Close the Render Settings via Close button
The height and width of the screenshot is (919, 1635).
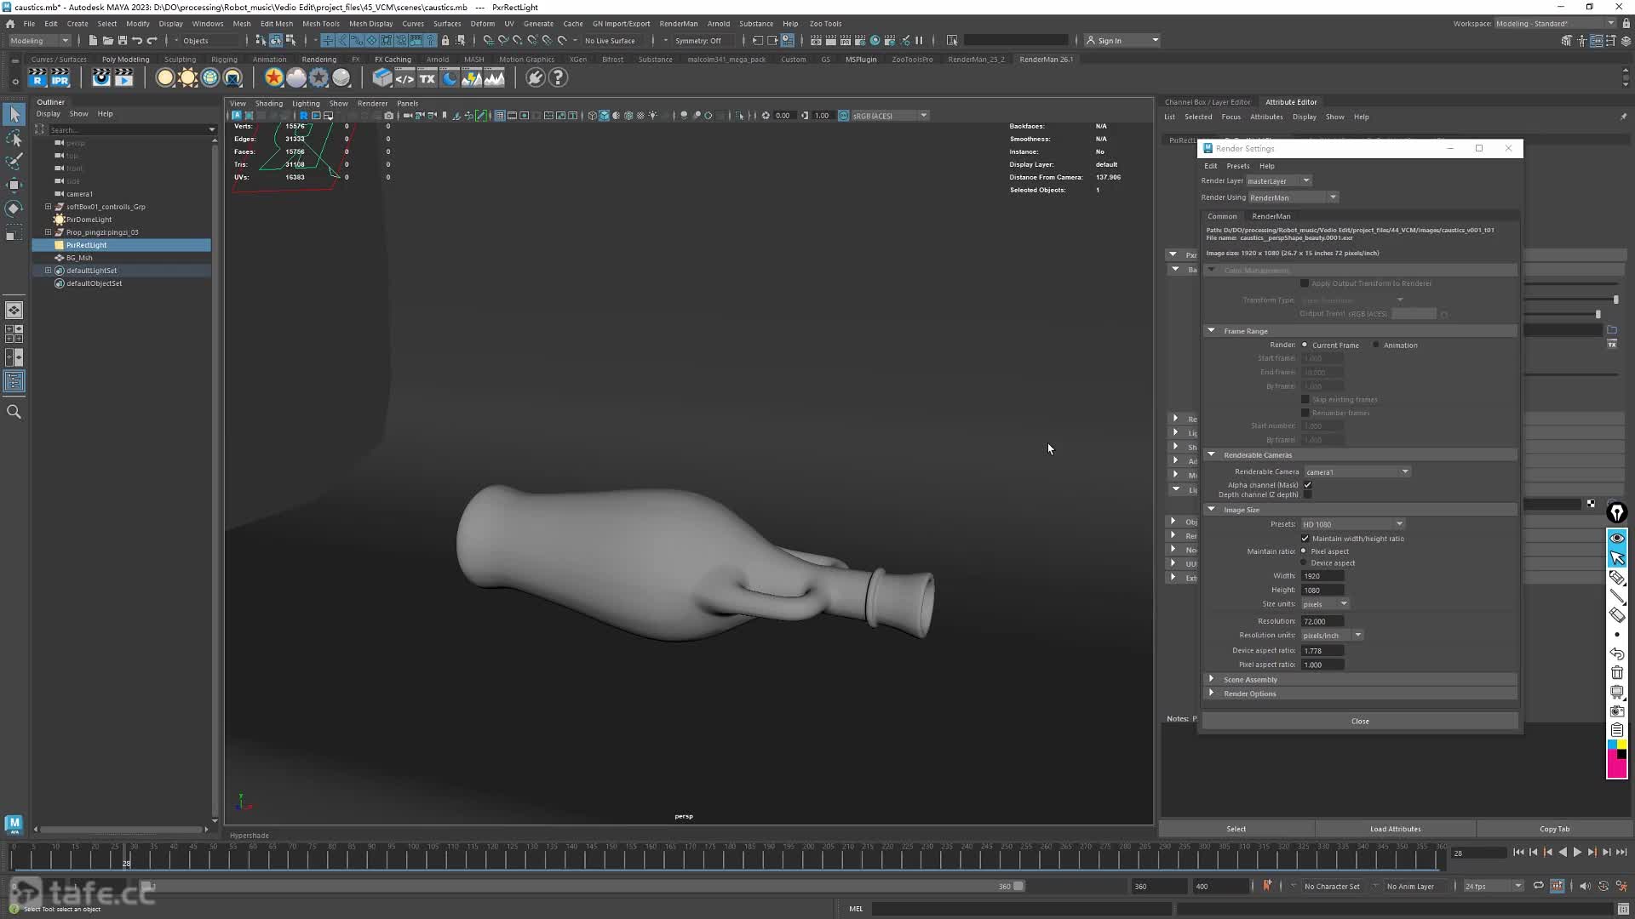(1360, 722)
